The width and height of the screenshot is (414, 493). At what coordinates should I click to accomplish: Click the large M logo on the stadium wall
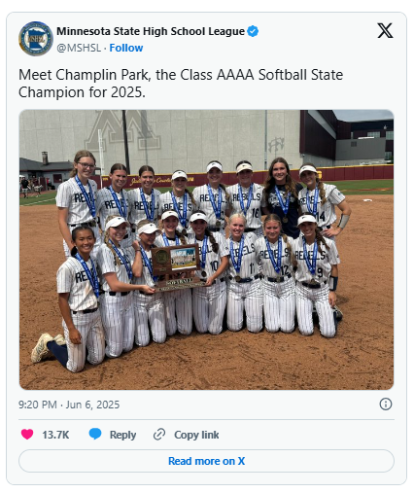tap(122, 130)
